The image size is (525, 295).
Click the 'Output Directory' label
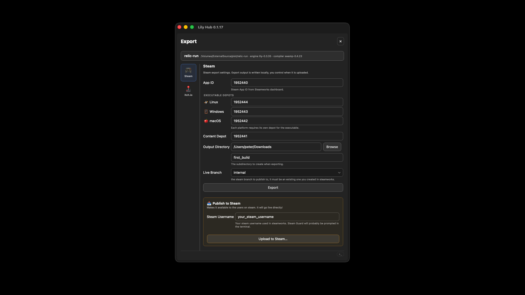coord(216,147)
